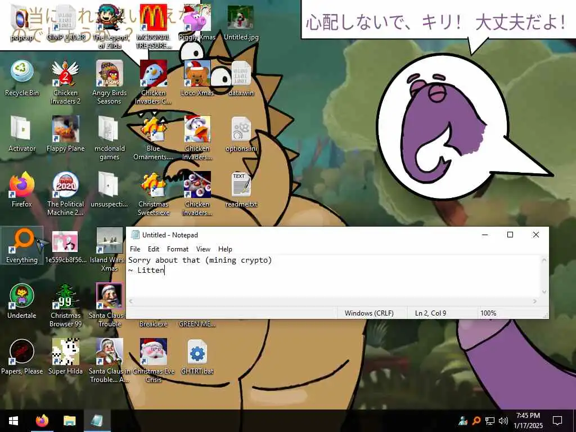Click the Ln 2, Col 9 status text
Image resolution: width=576 pixels, height=432 pixels.
click(x=430, y=313)
